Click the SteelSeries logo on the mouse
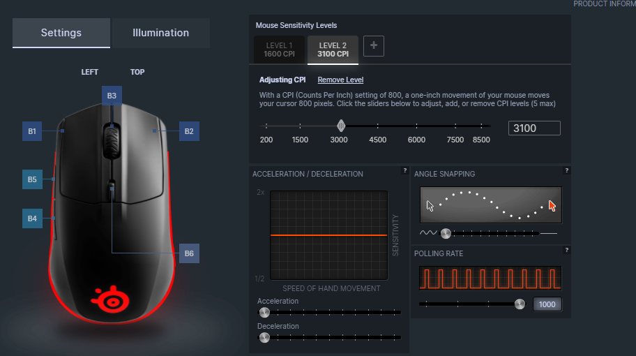The width and height of the screenshot is (636, 356). click(111, 299)
